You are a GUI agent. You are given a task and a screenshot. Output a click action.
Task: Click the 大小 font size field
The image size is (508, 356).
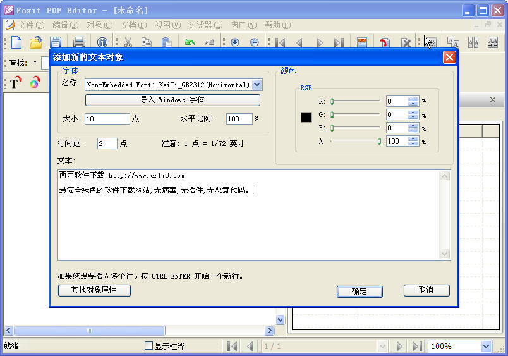pyautogui.click(x=107, y=119)
